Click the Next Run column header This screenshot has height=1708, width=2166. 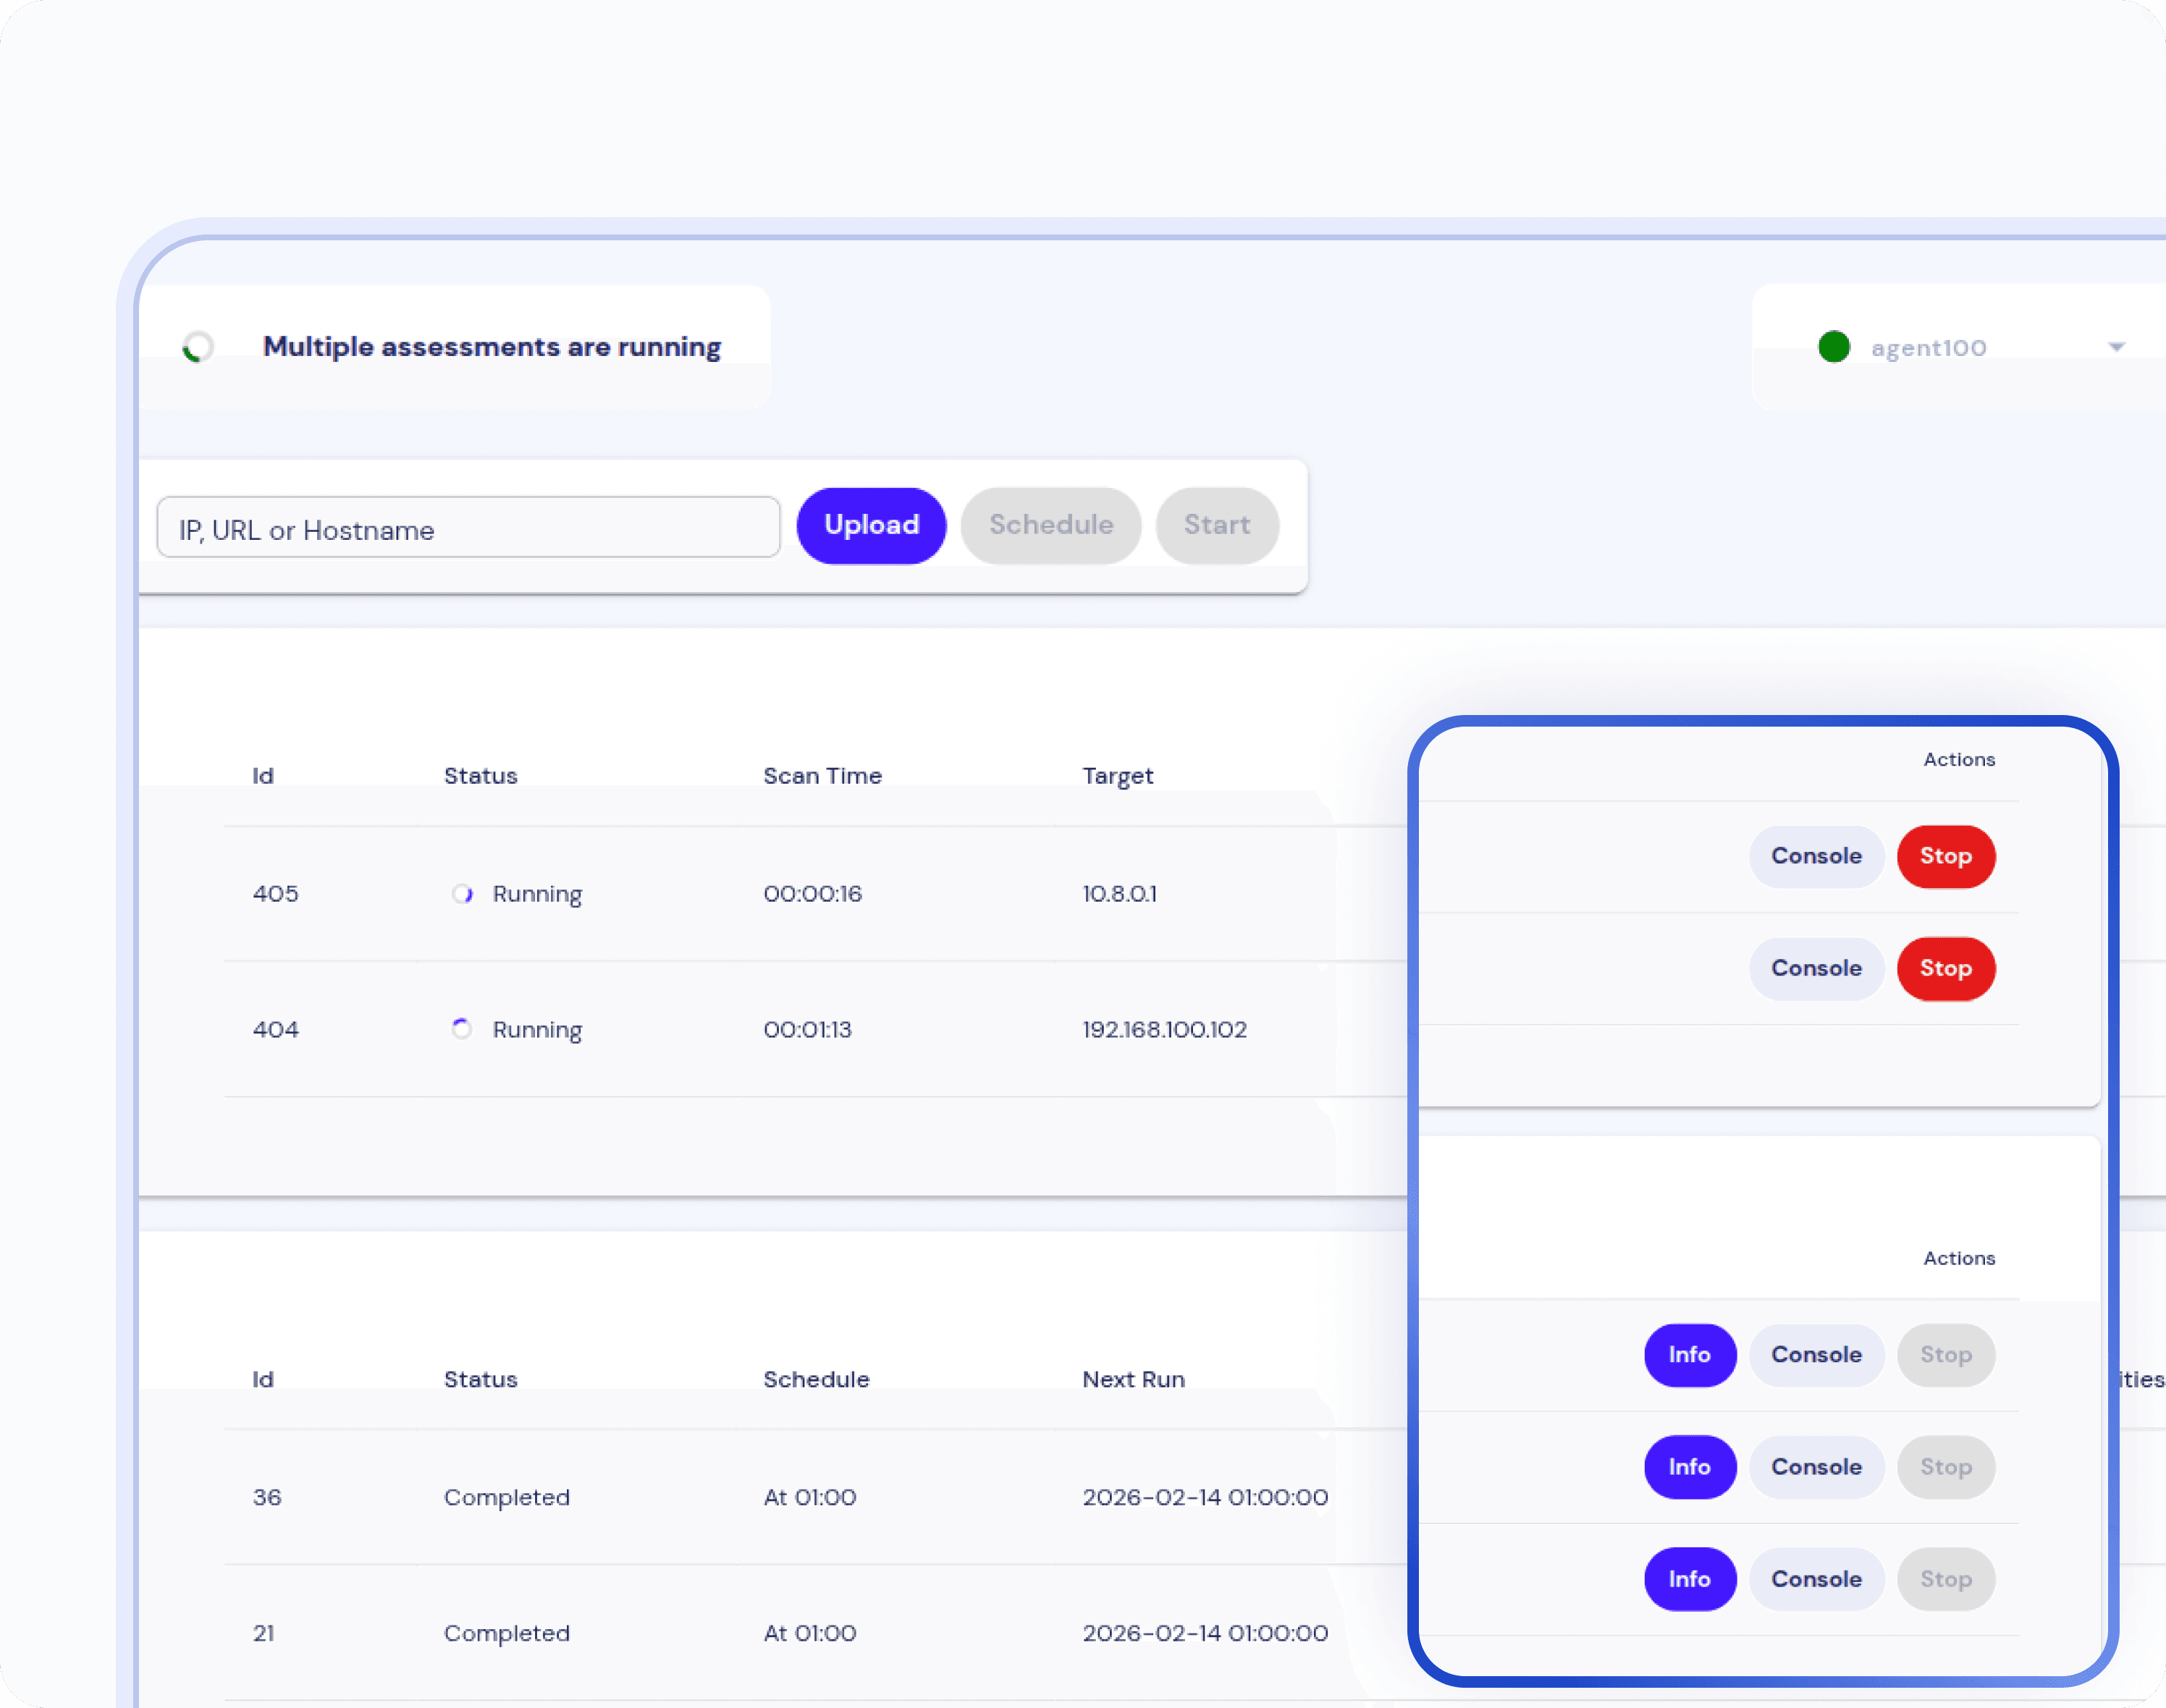[1133, 1380]
